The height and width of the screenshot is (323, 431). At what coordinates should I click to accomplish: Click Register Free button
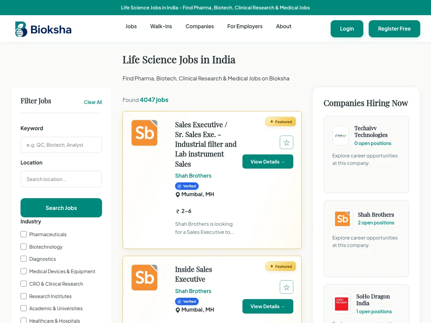[x=394, y=29]
